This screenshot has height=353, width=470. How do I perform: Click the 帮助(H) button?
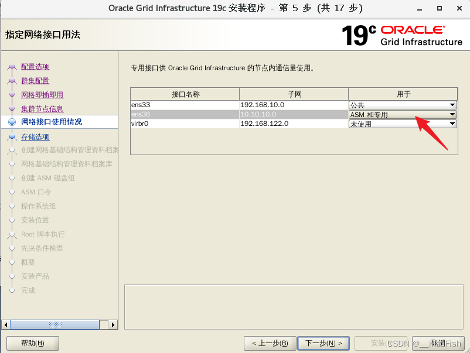(x=33, y=343)
